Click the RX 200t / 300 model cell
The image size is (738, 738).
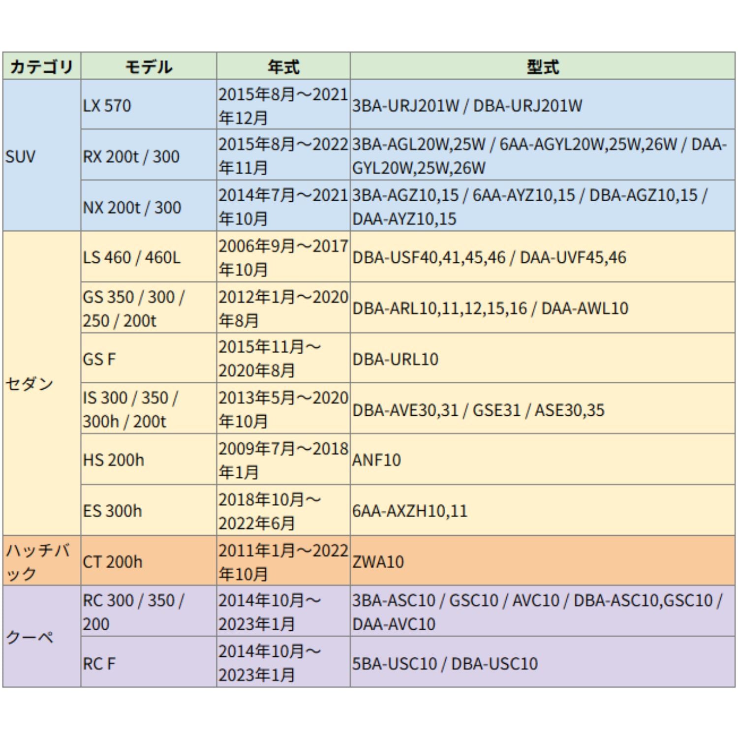tap(149, 155)
